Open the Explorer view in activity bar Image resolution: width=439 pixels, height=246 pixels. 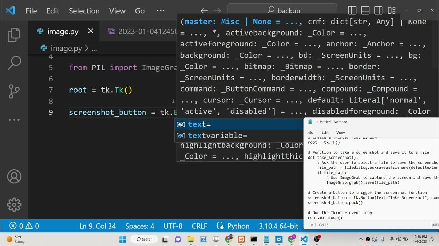pos(14,35)
